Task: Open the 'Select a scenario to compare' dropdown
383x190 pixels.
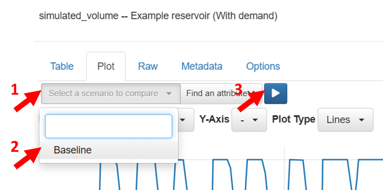Action: (x=110, y=93)
